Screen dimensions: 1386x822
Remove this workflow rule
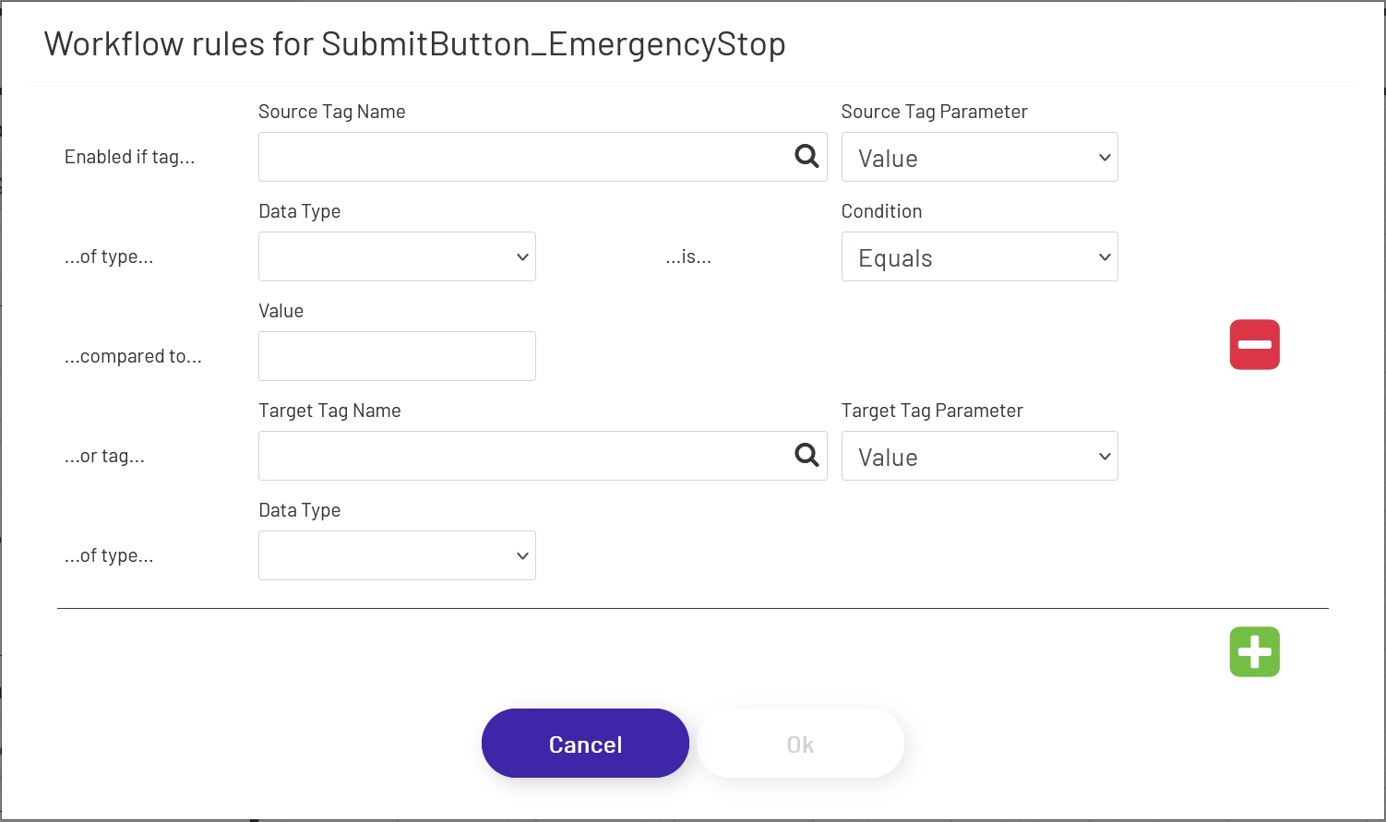[1254, 344]
